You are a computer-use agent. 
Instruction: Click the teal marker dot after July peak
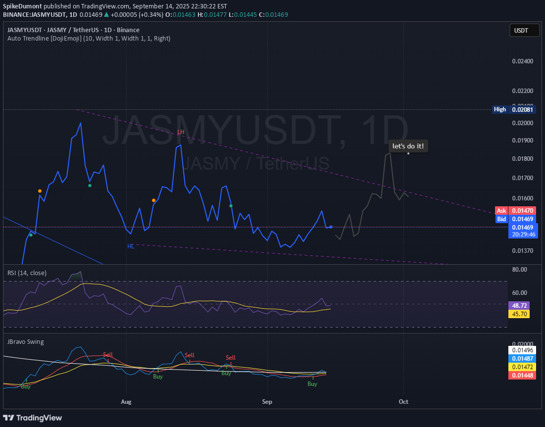coord(90,186)
